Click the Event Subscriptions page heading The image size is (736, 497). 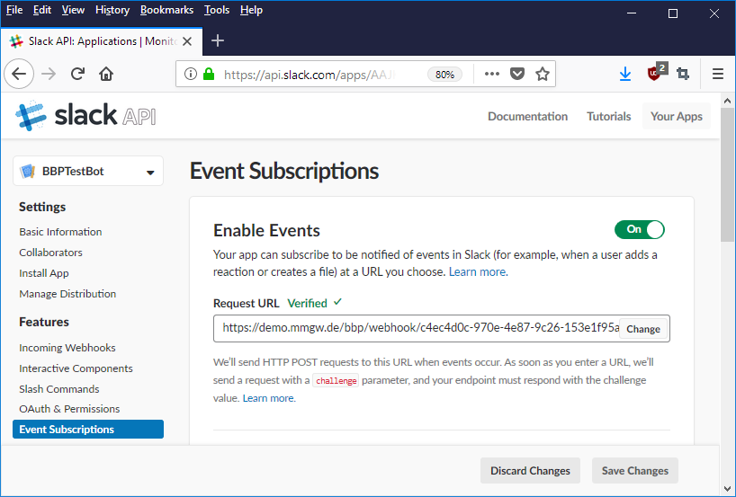tap(284, 171)
